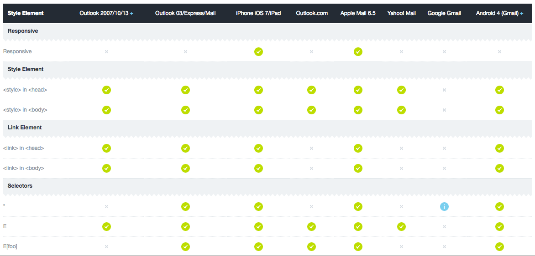Click <link> in <body> checkmark for iPhone iOS 7/iPad
Image resolution: width=535 pixels, height=256 pixels.
(259, 168)
